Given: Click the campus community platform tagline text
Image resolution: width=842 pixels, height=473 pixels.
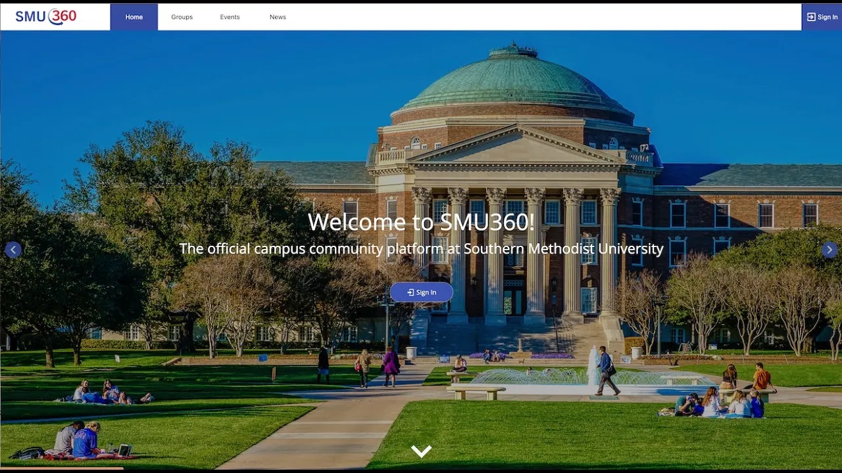Looking at the screenshot, I should pyautogui.click(x=421, y=248).
